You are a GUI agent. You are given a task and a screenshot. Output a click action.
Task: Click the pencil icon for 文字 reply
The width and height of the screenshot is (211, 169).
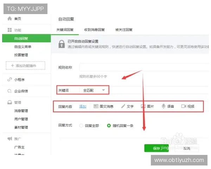pyautogui.click(x=123, y=106)
